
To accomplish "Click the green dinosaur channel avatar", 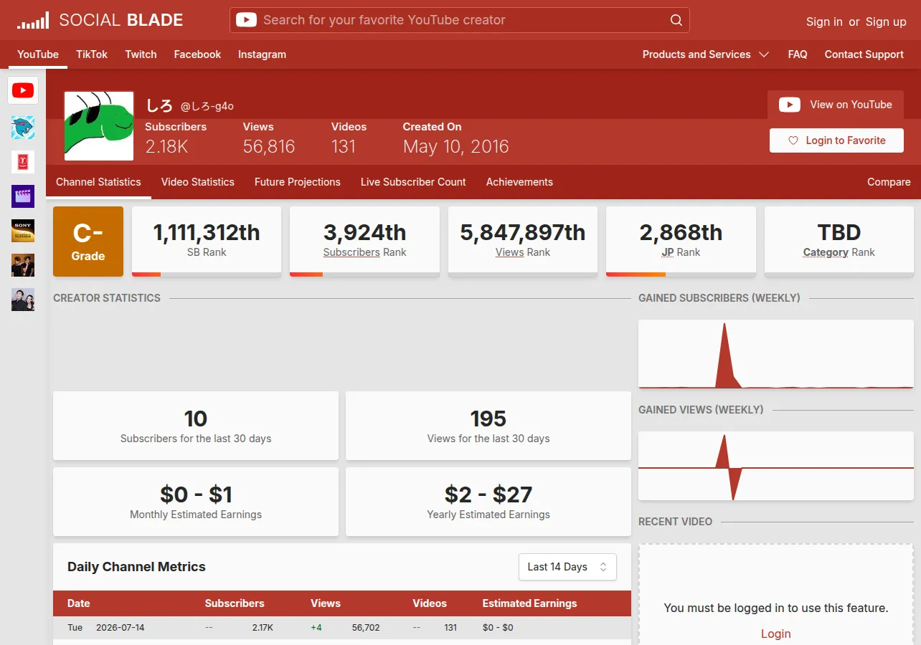I will [99, 125].
